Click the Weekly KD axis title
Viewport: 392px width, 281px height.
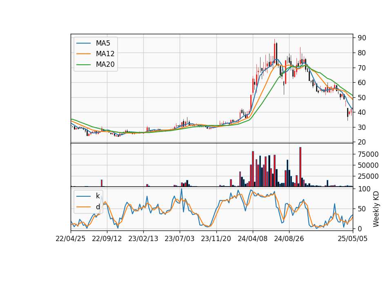(376, 209)
